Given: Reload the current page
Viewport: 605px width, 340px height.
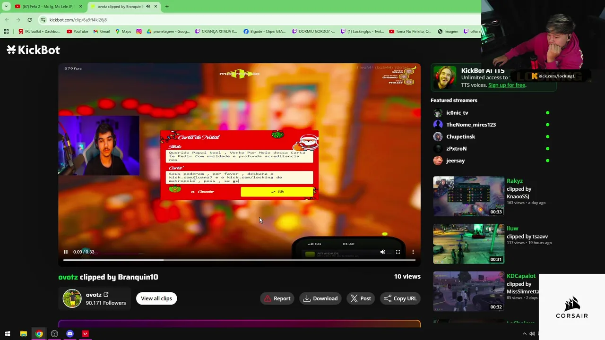Looking at the screenshot, I should [x=29, y=20].
